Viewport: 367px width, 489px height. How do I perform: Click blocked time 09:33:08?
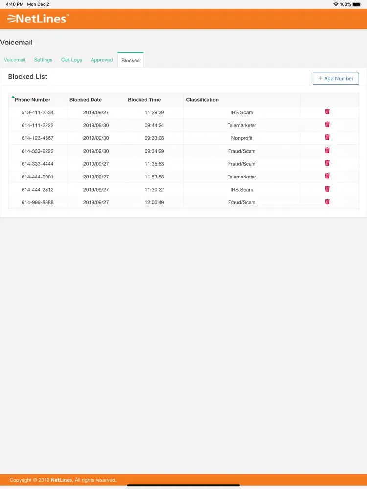pos(154,138)
